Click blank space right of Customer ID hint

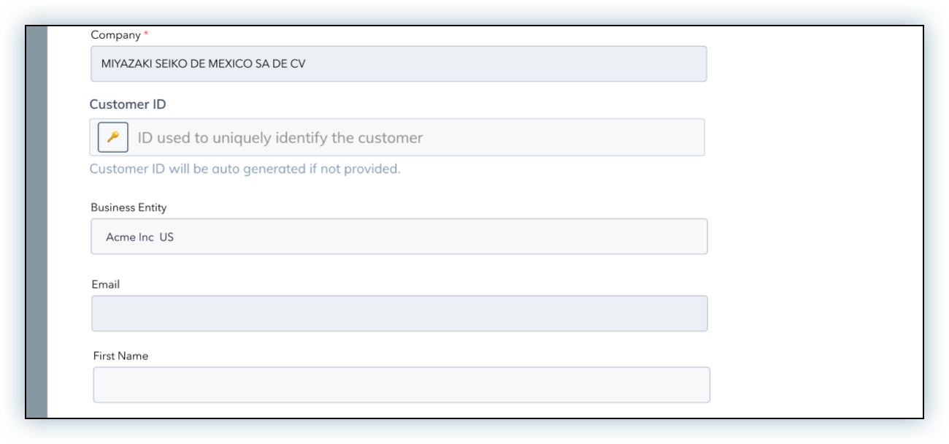click(x=584, y=169)
